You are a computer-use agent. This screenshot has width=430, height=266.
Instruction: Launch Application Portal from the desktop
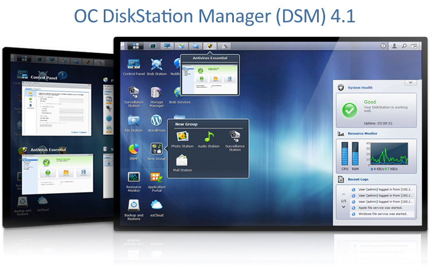[157, 182]
